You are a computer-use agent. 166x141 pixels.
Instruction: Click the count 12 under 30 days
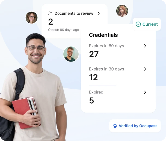(x=93, y=77)
